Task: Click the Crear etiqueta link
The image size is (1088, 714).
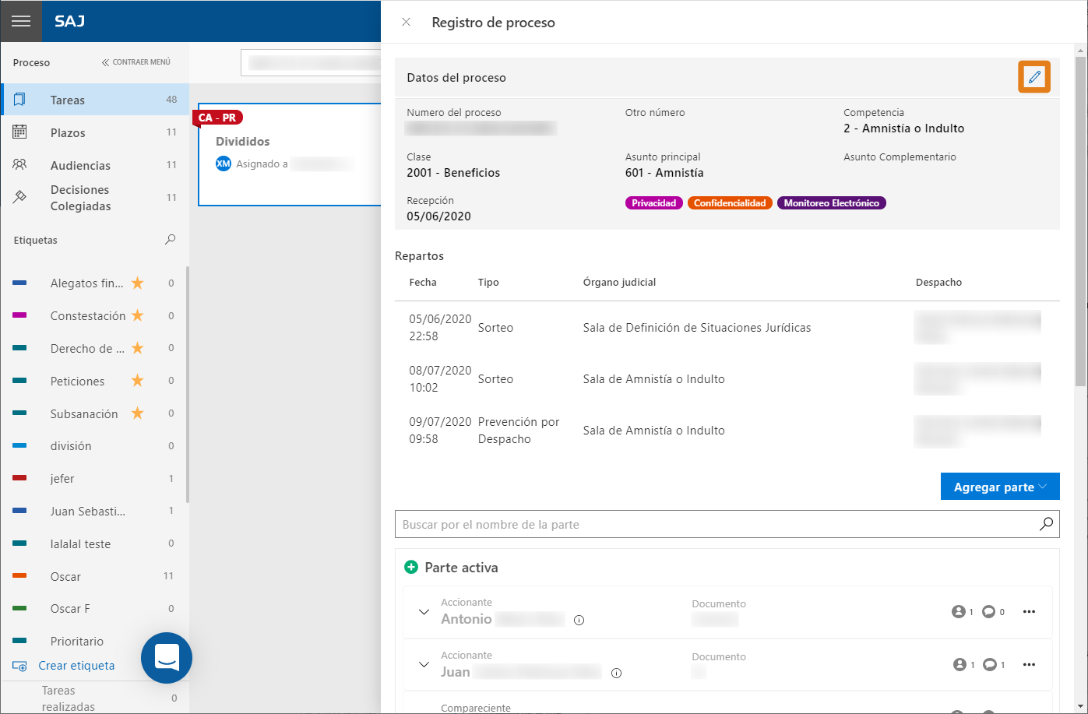Action: 76,666
